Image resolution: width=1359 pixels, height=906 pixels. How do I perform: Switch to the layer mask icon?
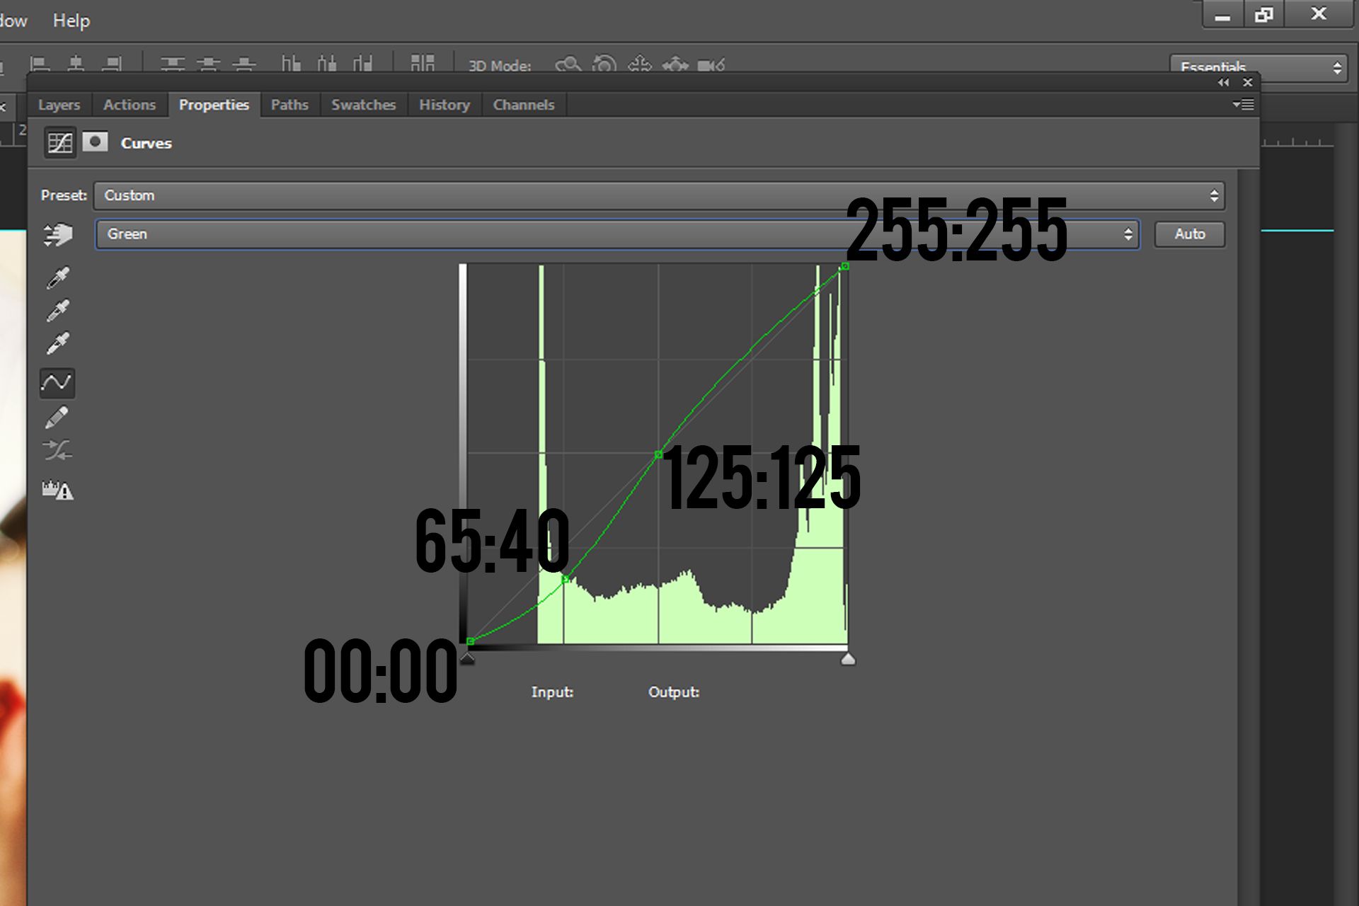(95, 142)
